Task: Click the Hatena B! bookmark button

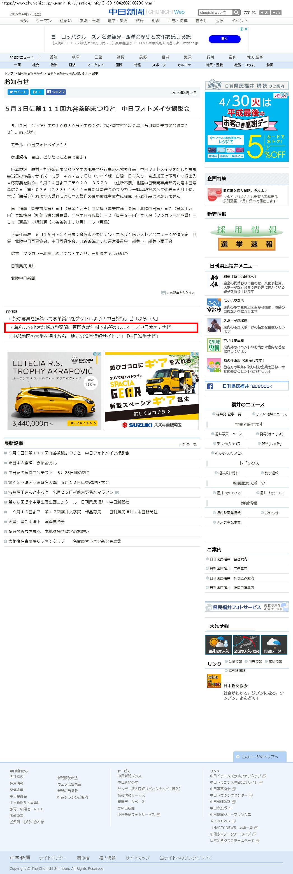Action: coord(37,92)
